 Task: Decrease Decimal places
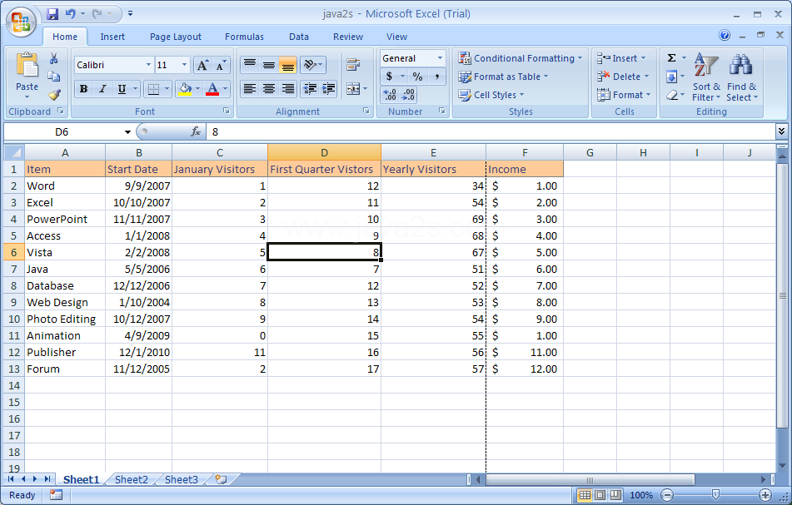coord(408,94)
